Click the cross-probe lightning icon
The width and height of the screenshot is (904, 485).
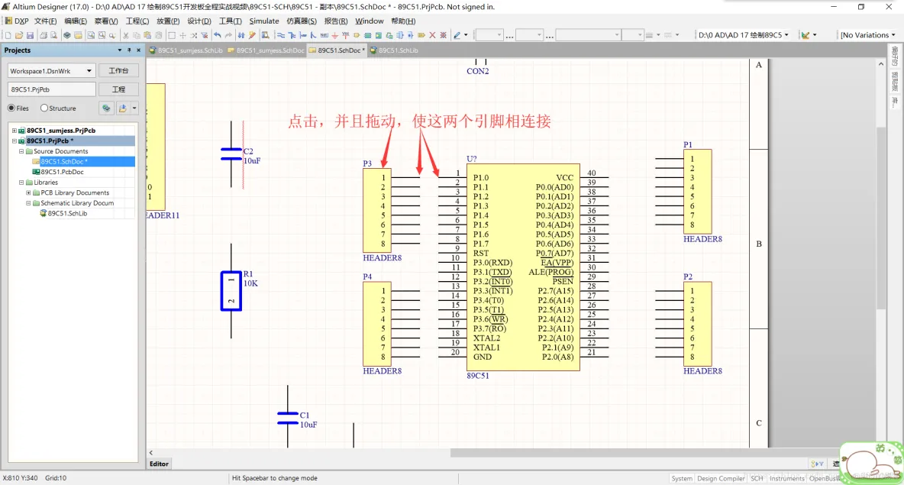[x=252, y=35]
